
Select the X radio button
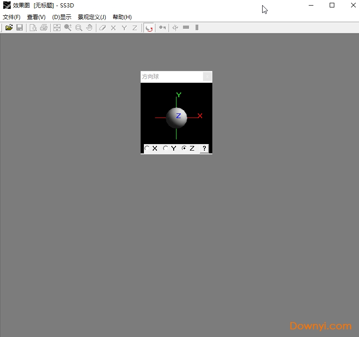147,148
